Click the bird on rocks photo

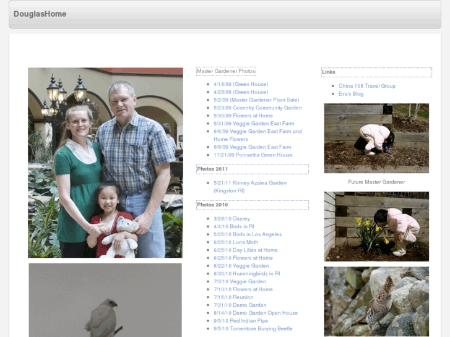click(x=376, y=301)
